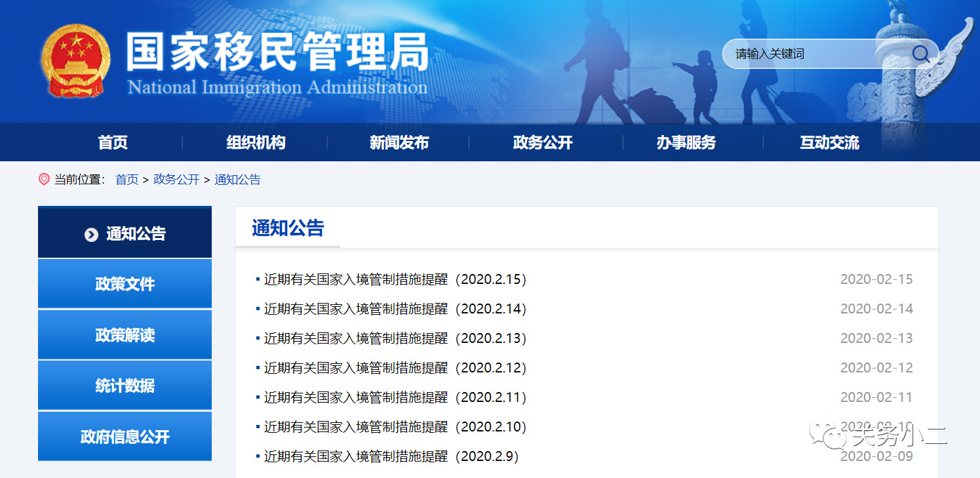Open the 统计数据 sidebar tab
This screenshot has height=478, width=980.
click(x=125, y=386)
